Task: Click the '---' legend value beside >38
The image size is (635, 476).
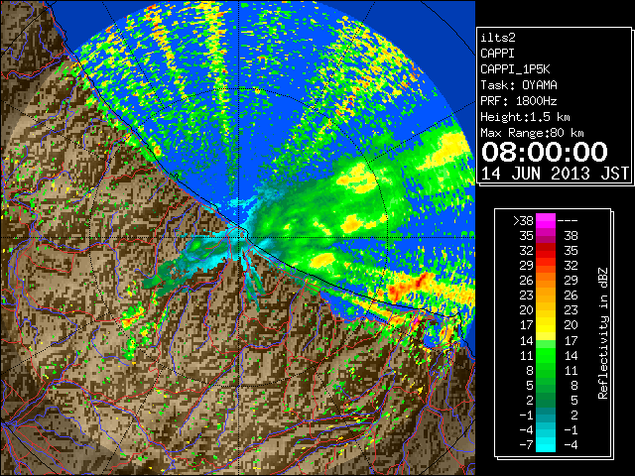Action: point(568,221)
